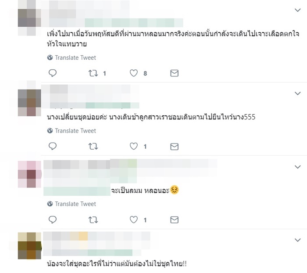Open the third tweet's chevron menu
This screenshot has width=307, height=273.
(298, 167)
